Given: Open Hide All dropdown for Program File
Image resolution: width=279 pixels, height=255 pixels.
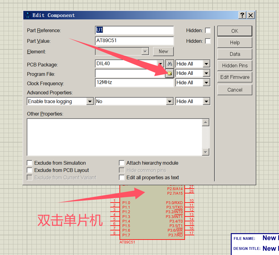Looking at the screenshot, I should point(206,73).
